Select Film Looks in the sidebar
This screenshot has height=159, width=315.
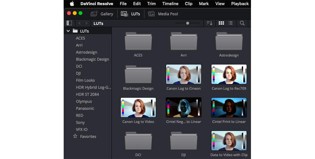click(85, 80)
